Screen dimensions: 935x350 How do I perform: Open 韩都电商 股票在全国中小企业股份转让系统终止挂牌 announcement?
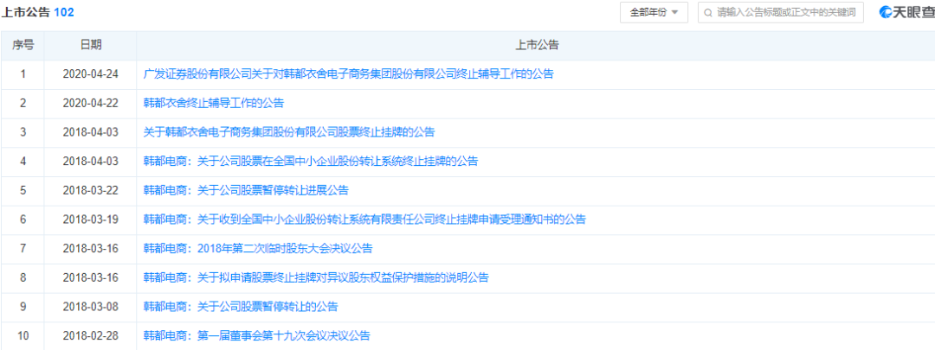pos(310,161)
